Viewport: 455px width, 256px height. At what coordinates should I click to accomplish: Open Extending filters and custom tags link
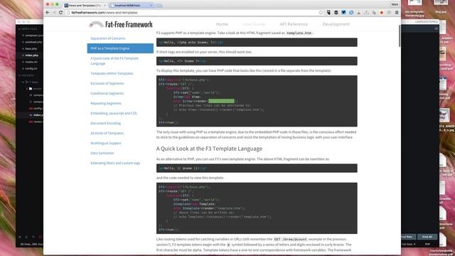[115, 163]
